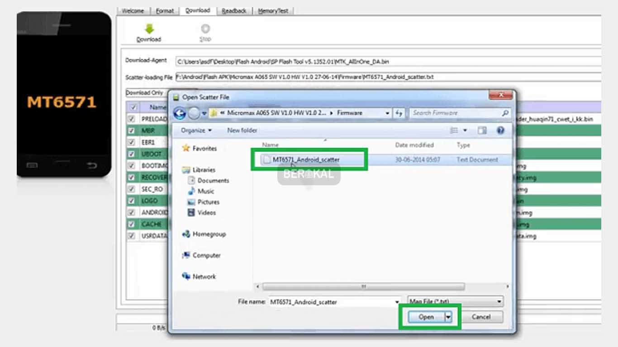Disable the USRDATA partition checkbox
Image resolution: width=618 pixels, height=347 pixels.
pyautogui.click(x=131, y=235)
